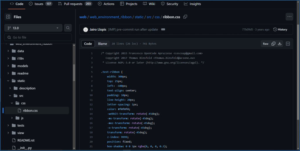Copy file path icon beside ribbon.css
Screen dimensions: 300x151
click(185, 17)
